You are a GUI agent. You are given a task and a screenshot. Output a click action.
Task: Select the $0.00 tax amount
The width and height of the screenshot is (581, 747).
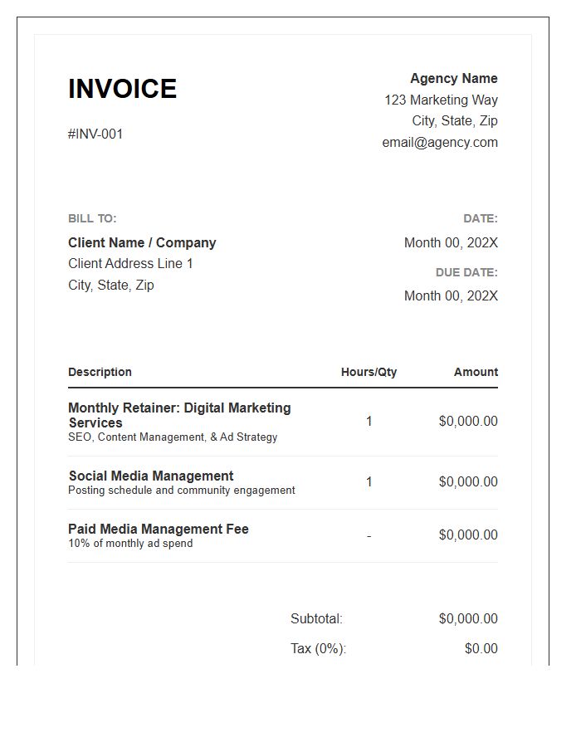481,648
